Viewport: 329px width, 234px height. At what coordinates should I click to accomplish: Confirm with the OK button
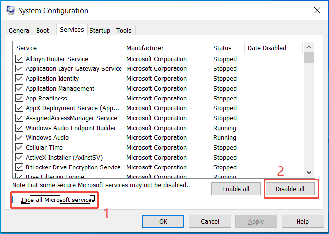[163, 222]
